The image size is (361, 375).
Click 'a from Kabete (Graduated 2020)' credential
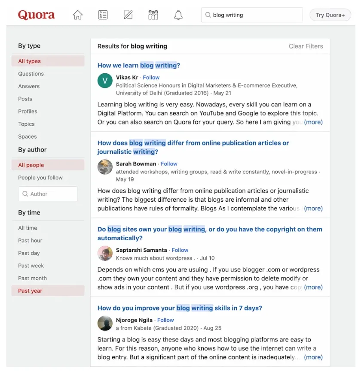[157, 328]
